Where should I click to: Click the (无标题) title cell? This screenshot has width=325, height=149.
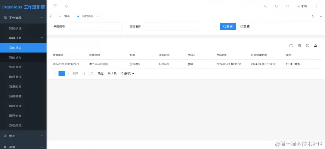(x=135, y=64)
